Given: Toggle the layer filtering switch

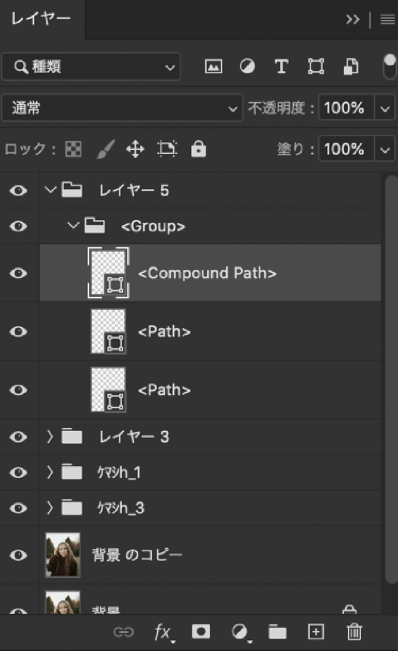Looking at the screenshot, I should pos(390,66).
